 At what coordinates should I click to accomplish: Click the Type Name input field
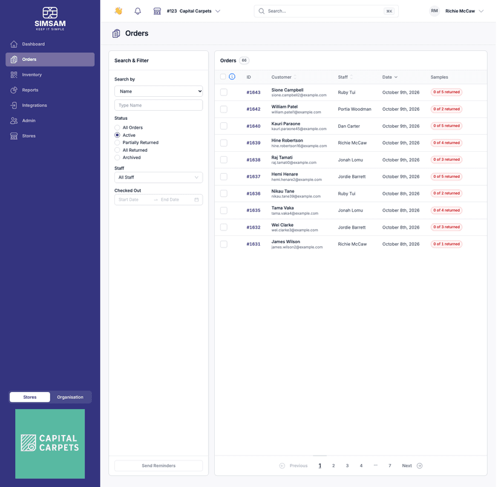pos(159,105)
